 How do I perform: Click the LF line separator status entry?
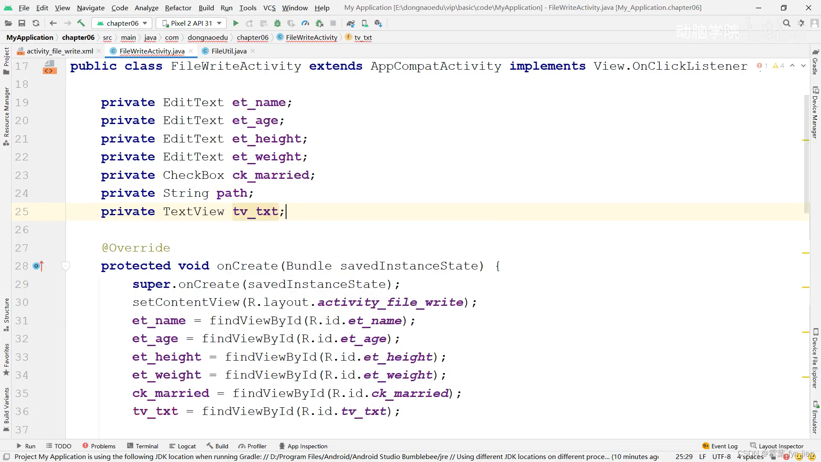pyautogui.click(x=703, y=457)
